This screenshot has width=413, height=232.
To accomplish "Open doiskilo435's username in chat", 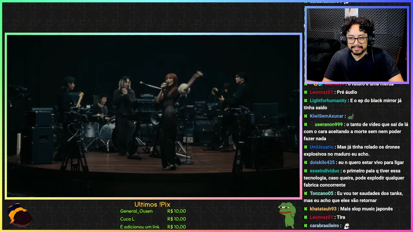I will point(322,162).
